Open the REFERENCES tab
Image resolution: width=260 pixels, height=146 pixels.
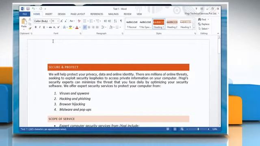tap(97, 14)
